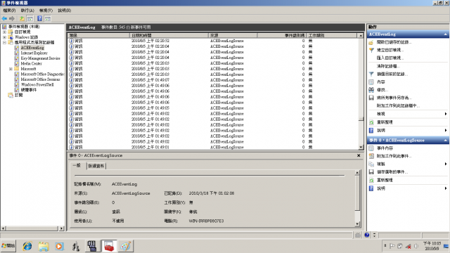450x253 pixels.
Task: Sort events by the 等級 column header
Action: (98, 35)
